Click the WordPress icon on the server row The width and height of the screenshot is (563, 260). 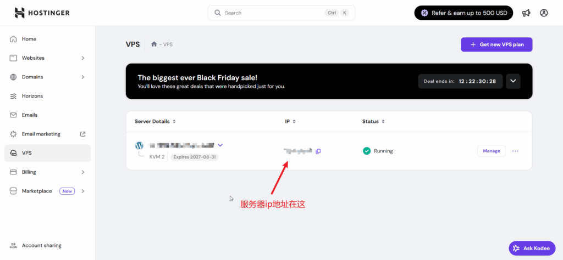(x=139, y=146)
